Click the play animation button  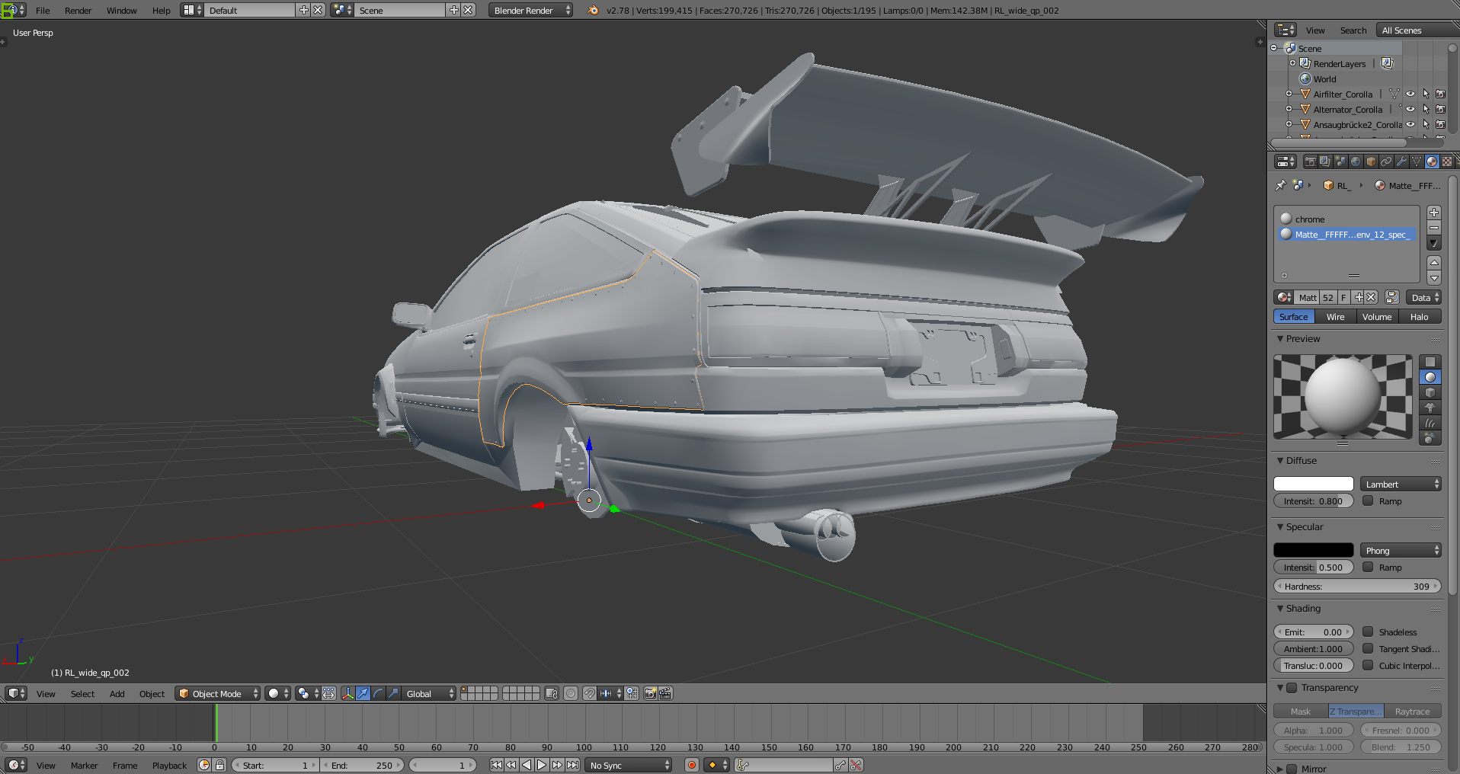[542, 765]
